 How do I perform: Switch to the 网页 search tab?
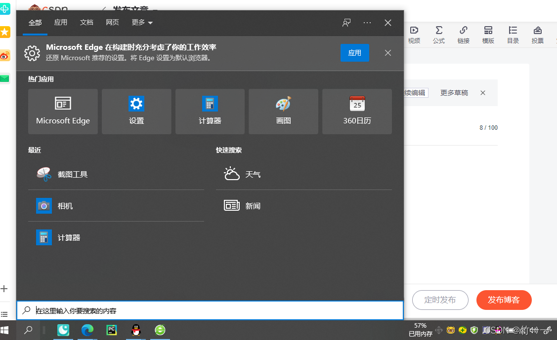[x=112, y=22]
